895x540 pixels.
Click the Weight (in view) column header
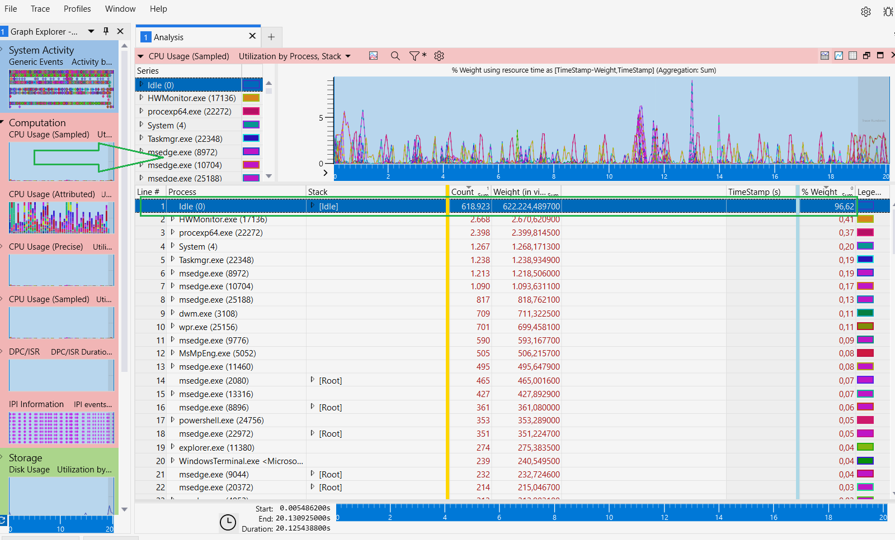pos(526,192)
